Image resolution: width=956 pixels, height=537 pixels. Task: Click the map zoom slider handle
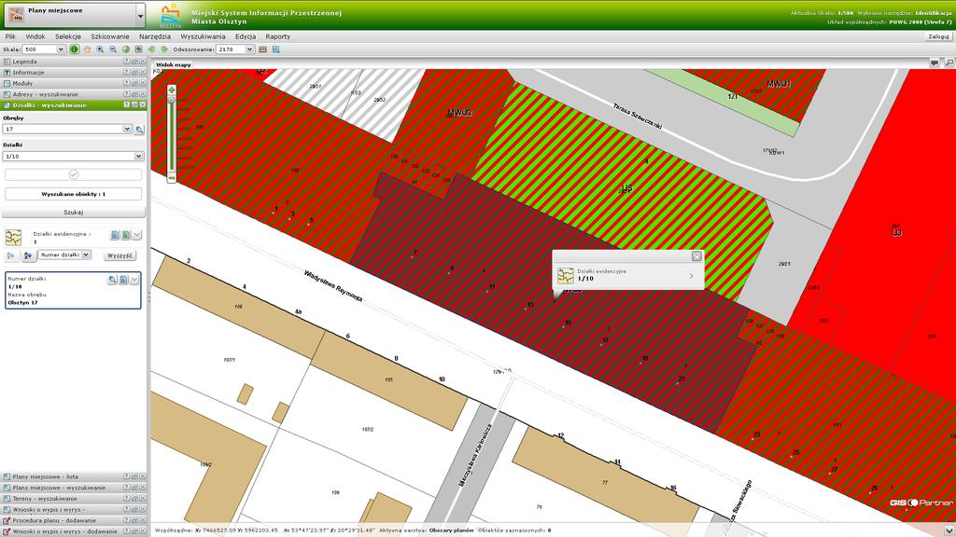172,101
